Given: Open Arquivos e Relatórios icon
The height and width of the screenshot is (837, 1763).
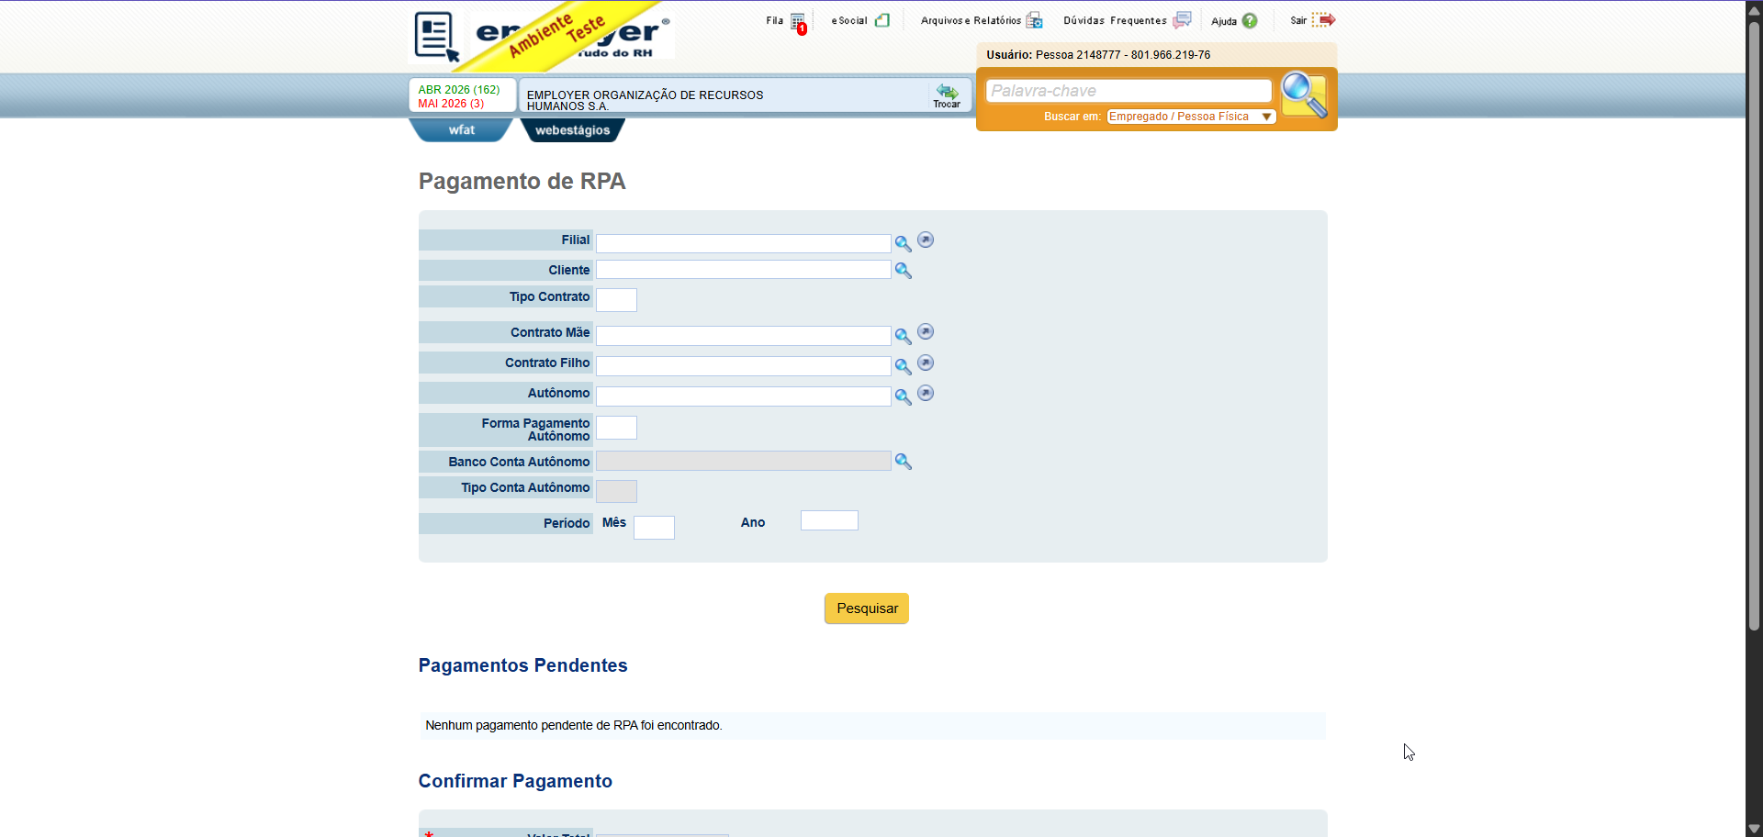Looking at the screenshot, I should [x=1034, y=20].
